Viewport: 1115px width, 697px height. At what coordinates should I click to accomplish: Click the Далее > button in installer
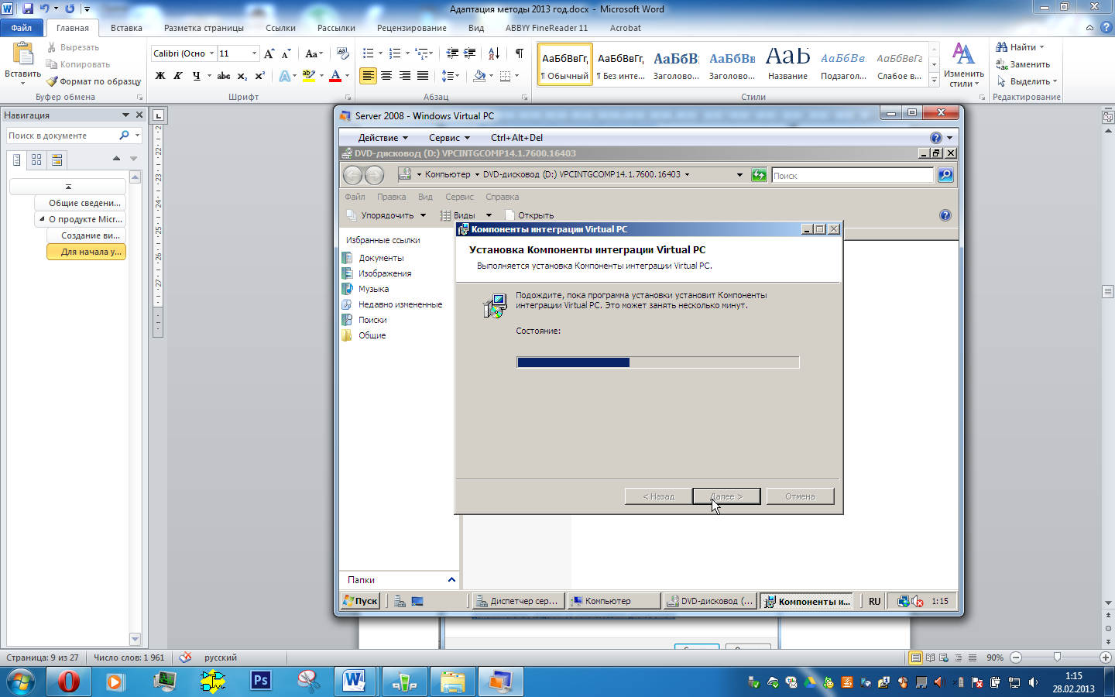pyautogui.click(x=726, y=496)
